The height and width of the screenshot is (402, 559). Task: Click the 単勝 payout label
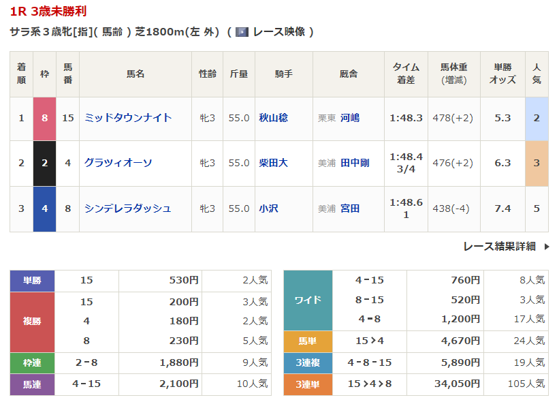(x=32, y=280)
